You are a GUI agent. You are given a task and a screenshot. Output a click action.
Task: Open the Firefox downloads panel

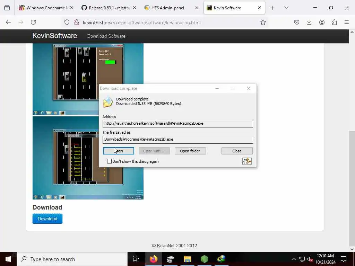click(x=309, y=22)
